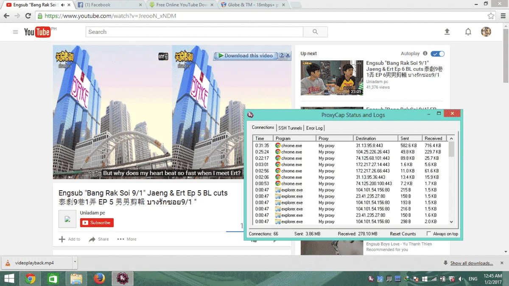This screenshot has height=286, width=509.
Task: Click the YouTube search input field
Action: pos(194,32)
